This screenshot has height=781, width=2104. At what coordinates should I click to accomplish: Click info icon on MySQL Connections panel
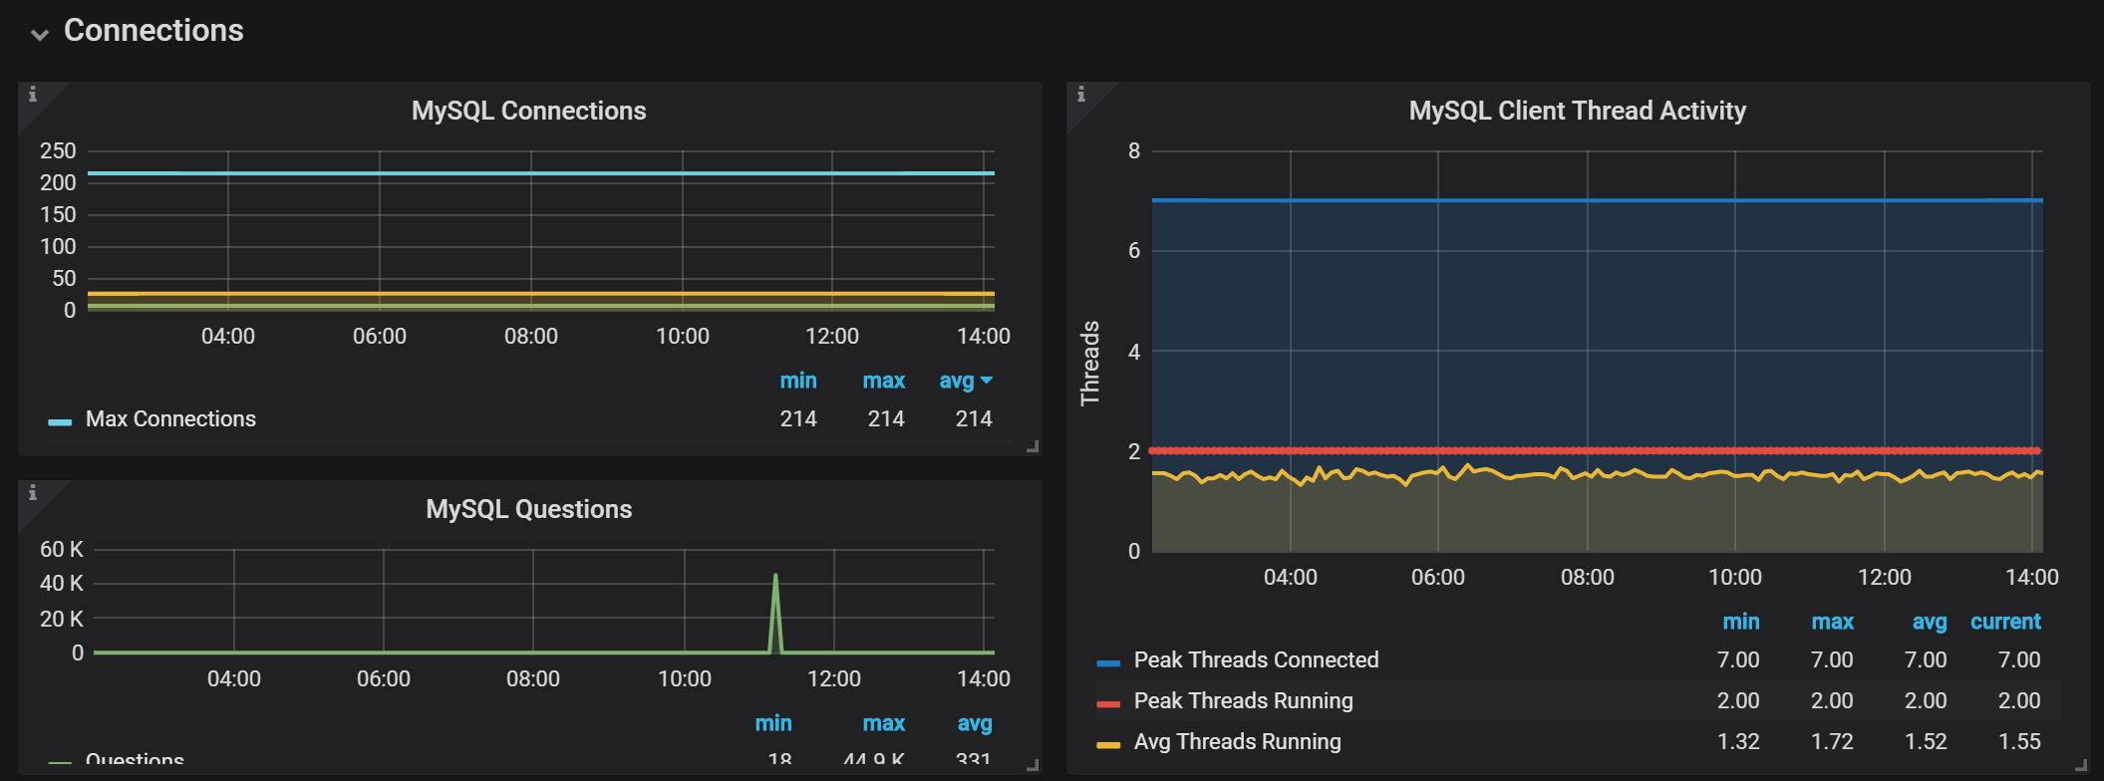[x=33, y=95]
